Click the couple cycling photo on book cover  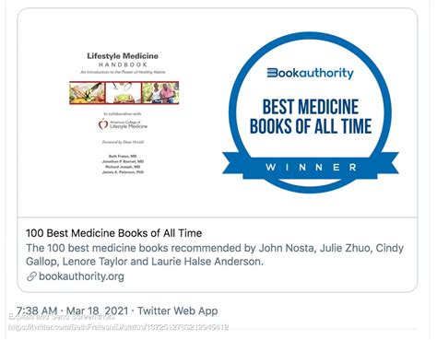159,93
